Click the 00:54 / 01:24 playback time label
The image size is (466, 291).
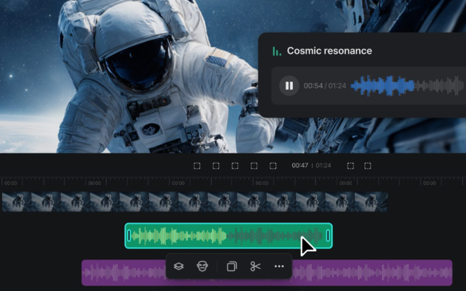click(325, 86)
